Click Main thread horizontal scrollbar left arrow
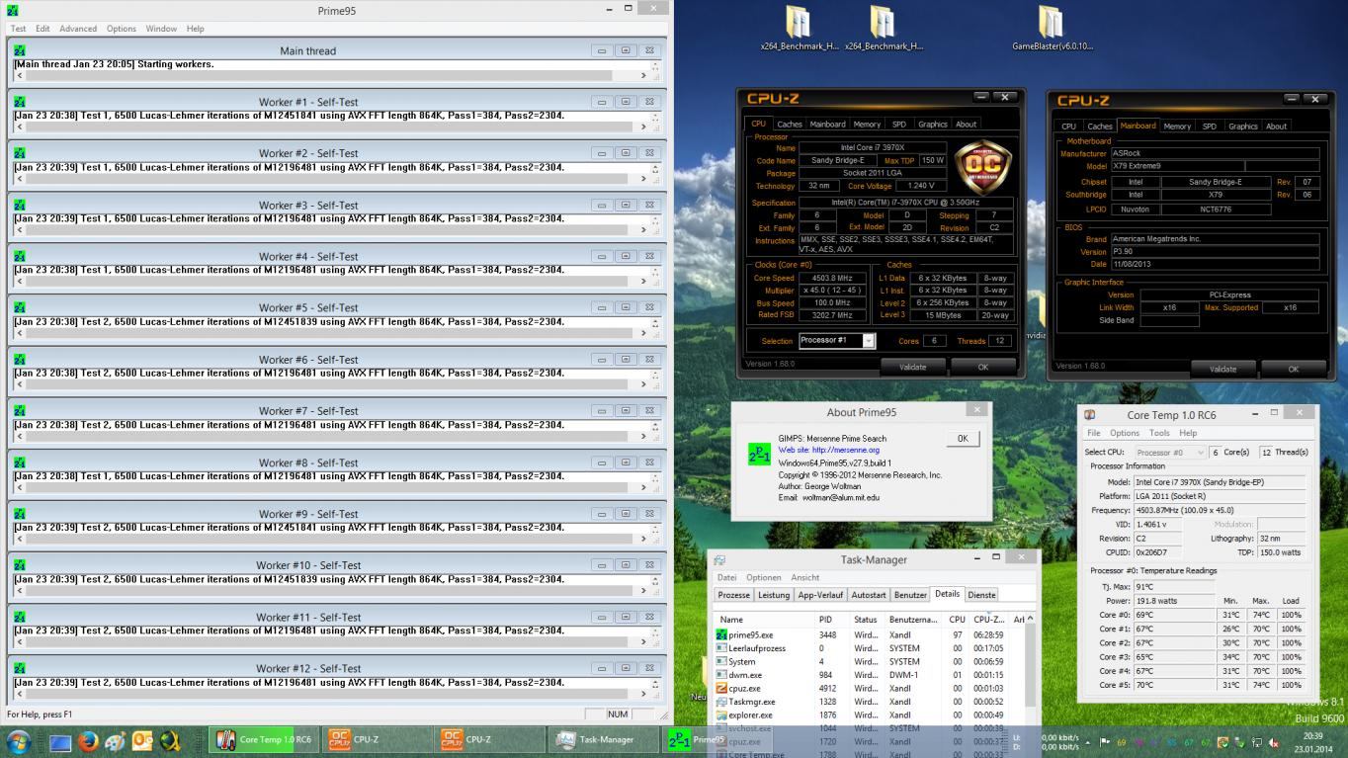The height and width of the screenshot is (758, 1348). point(20,75)
